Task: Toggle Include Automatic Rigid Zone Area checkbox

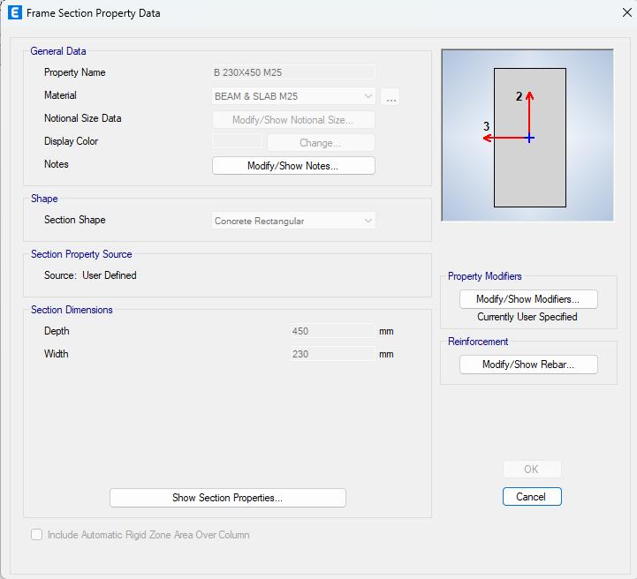Action: [36, 534]
